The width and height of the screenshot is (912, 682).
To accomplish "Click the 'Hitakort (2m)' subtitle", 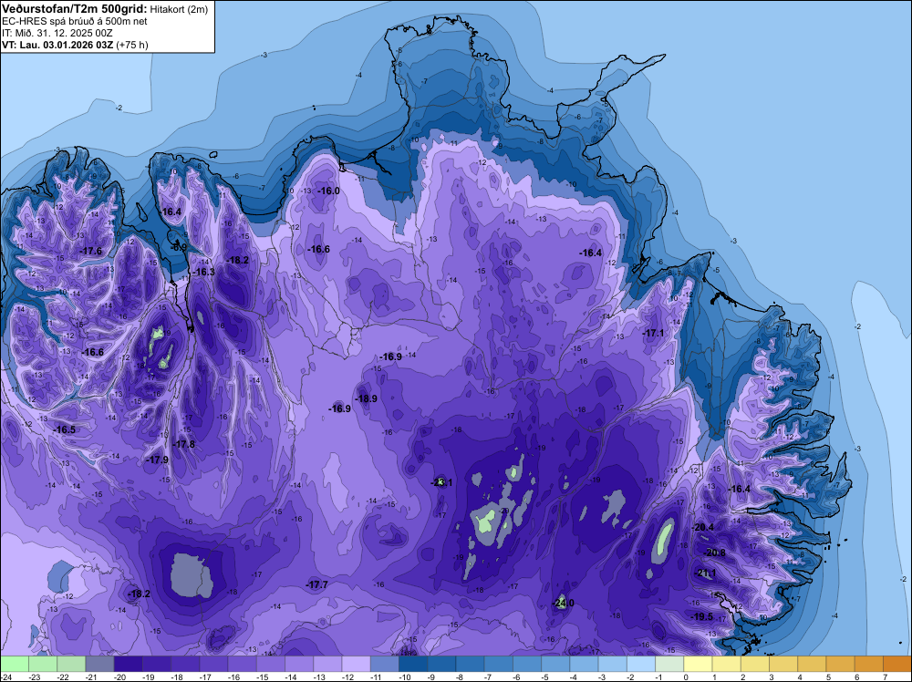I will pos(179,9).
